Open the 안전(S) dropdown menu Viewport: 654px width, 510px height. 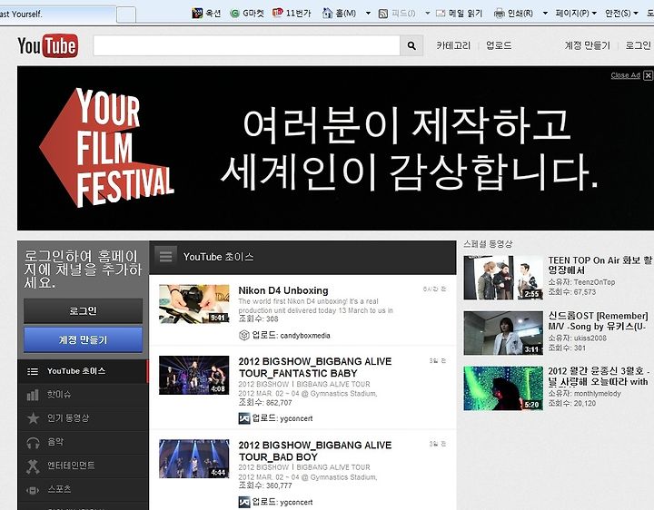click(621, 14)
